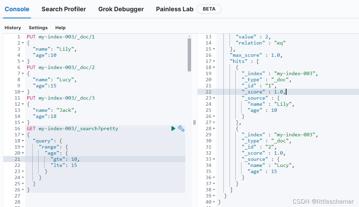Open the History menu

(13, 28)
